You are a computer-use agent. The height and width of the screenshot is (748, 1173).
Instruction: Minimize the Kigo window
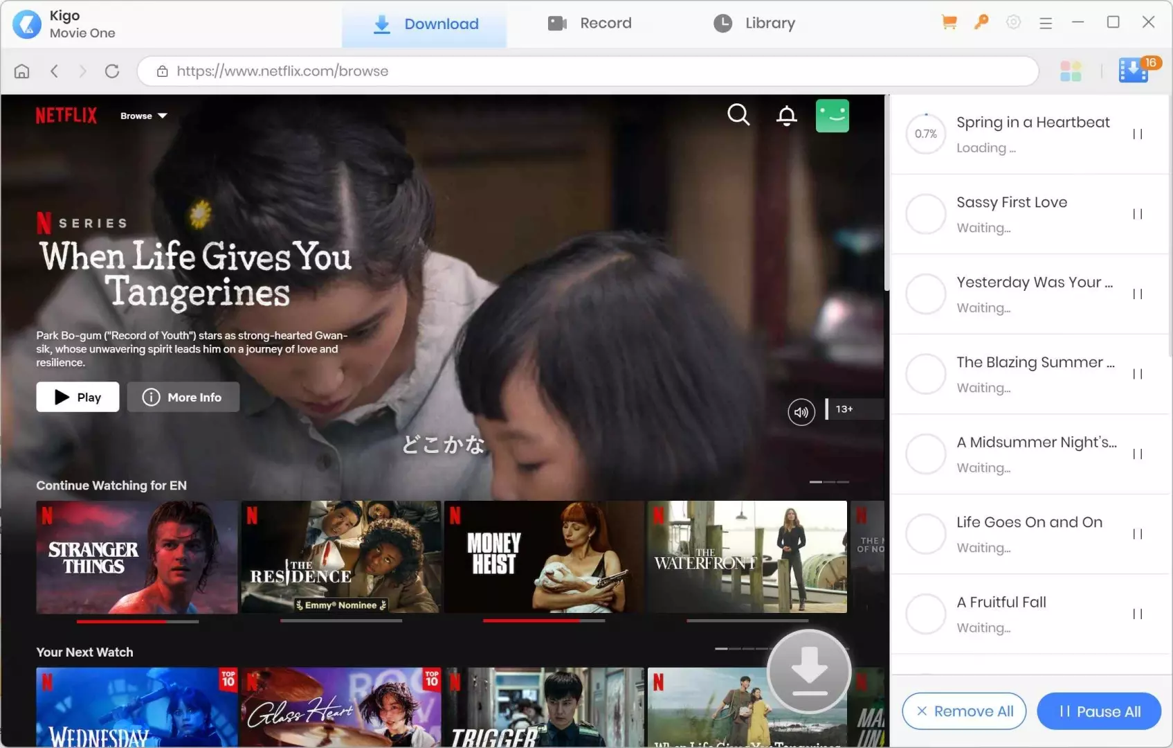[1077, 22]
